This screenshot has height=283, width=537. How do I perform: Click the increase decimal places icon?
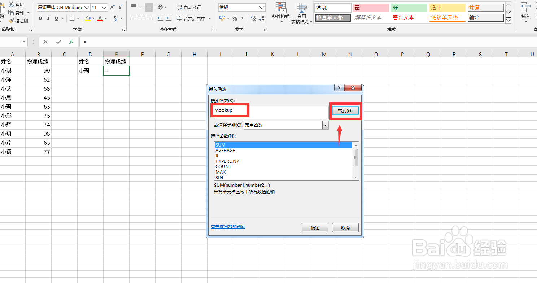click(x=253, y=18)
